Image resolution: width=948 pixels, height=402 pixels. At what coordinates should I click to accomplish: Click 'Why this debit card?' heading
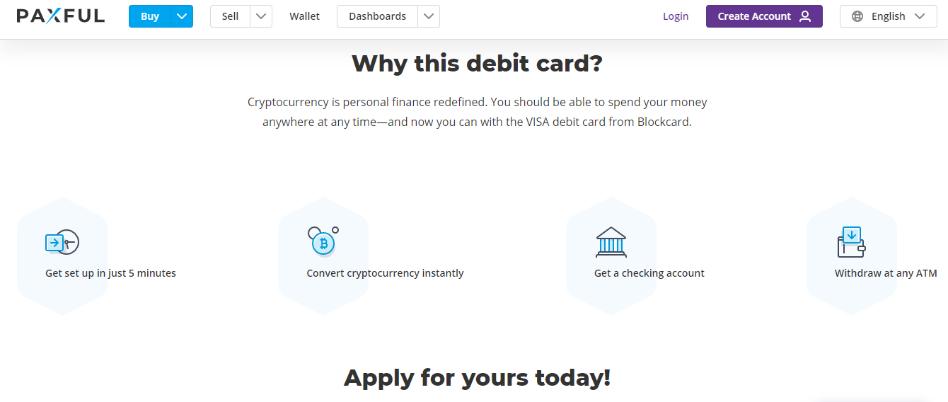tap(477, 64)
